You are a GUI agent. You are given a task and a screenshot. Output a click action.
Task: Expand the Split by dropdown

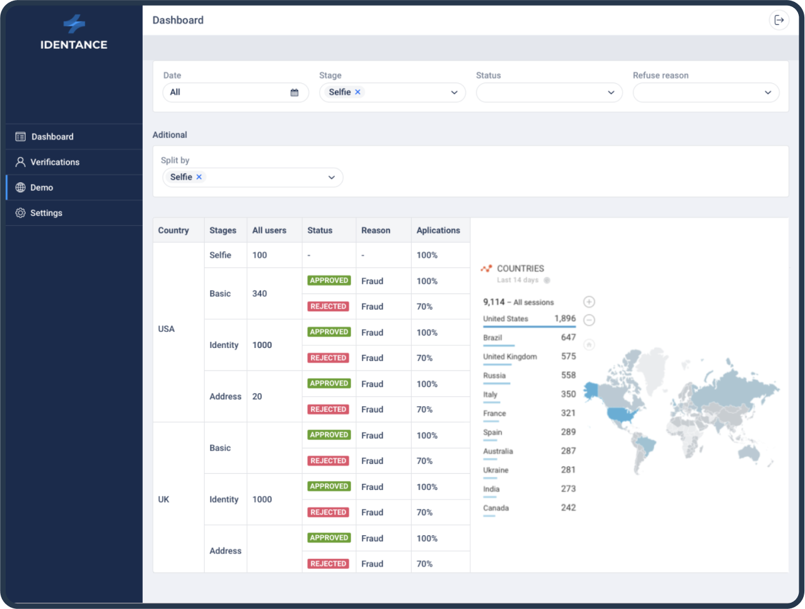(332, 177)
